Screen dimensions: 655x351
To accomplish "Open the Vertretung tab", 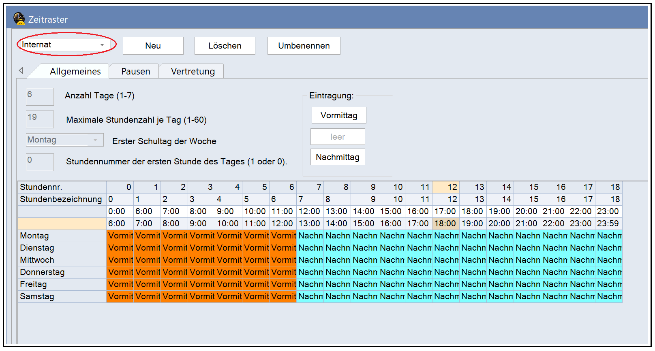I will click(193, 72).
